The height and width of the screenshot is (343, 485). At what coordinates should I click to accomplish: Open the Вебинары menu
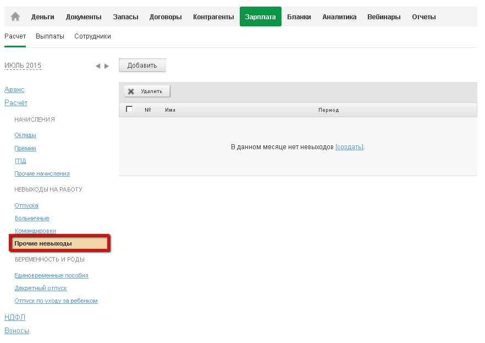point(384,17)
